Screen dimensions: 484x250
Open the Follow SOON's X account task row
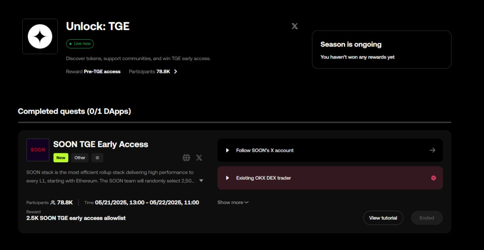pos(330,150)
